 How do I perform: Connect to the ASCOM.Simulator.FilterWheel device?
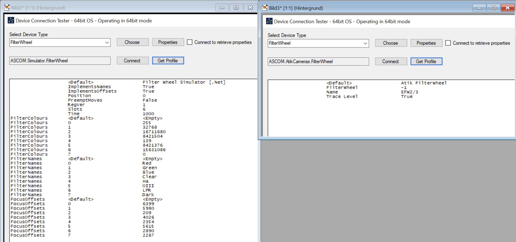(x=132, y=61)
